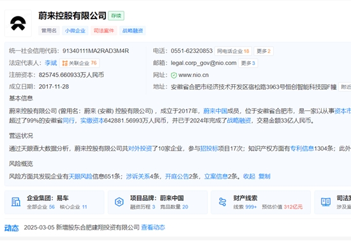Click email legal.corp_gov@nio.com

point(204,63)
